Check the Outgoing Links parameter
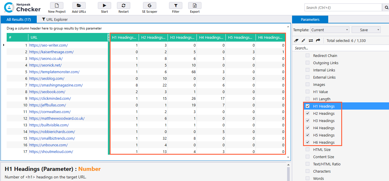 coord(307,63)
